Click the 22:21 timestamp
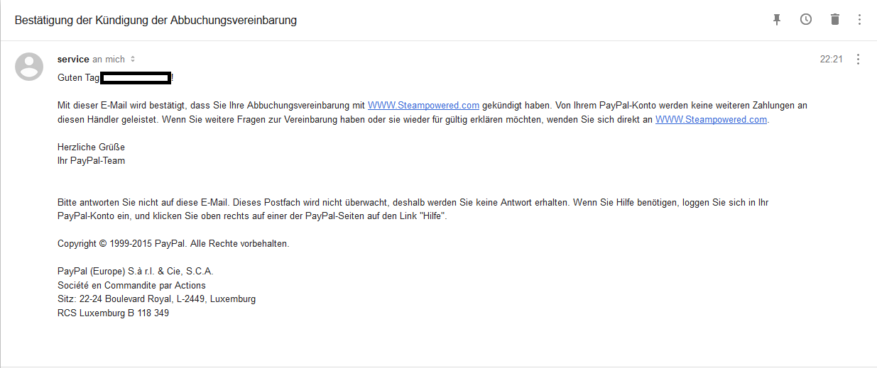877x368 pixels. (832, 60)
